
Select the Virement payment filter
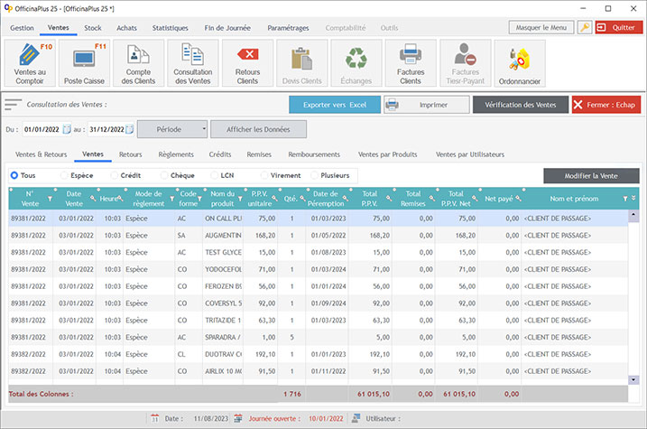(x=265, y=175)
